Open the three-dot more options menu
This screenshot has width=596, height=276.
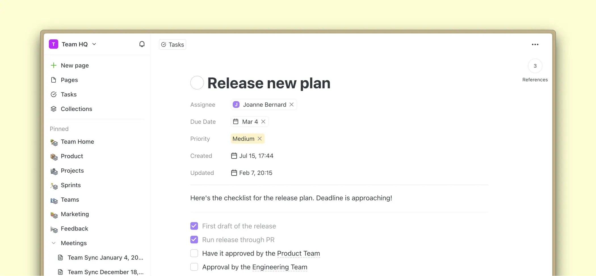(x=535, y=45)
